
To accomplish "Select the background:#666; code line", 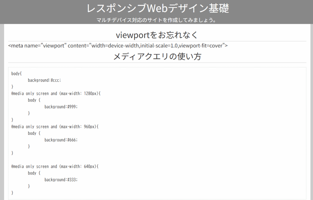I will 61,140.
